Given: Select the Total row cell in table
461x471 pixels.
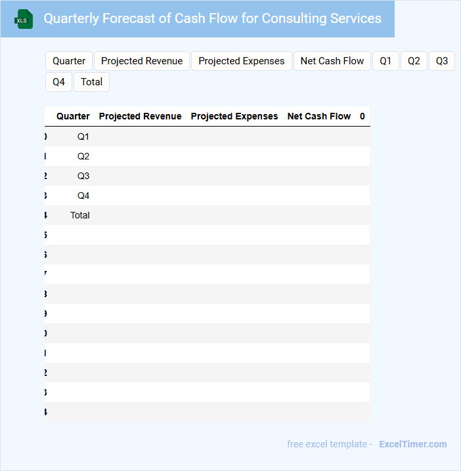Looking at the screenshot, I should (x=80, y=215).
